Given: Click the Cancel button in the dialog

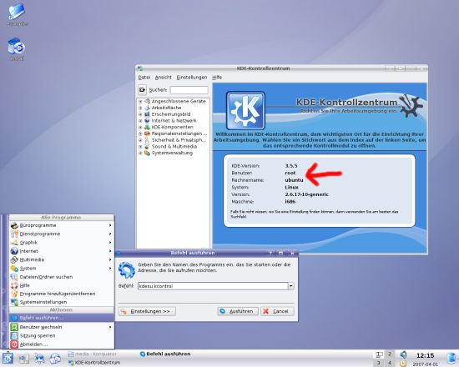Looking at the screenshot, I should 277,311.
